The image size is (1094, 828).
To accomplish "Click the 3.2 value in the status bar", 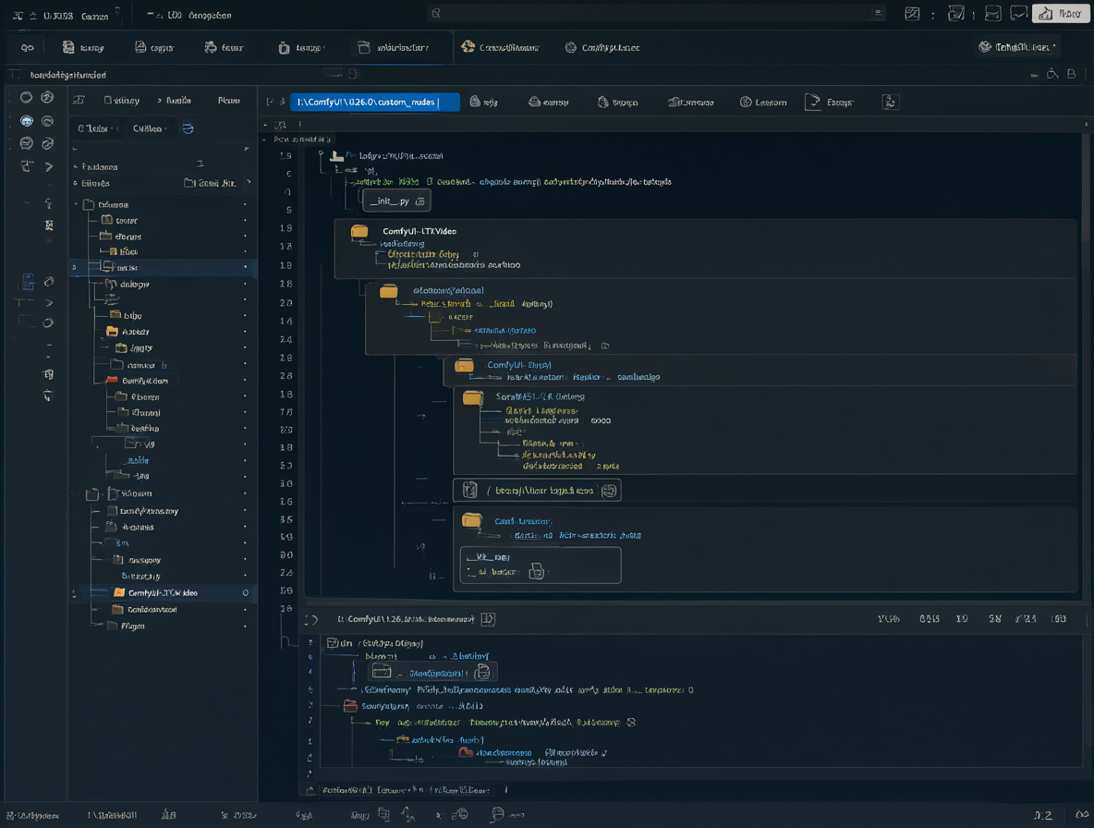I will [1042, 815].
